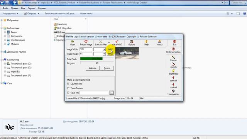Open the Options tool
Image resolution: width=247 pixels, height=139 pixels.
132,43
